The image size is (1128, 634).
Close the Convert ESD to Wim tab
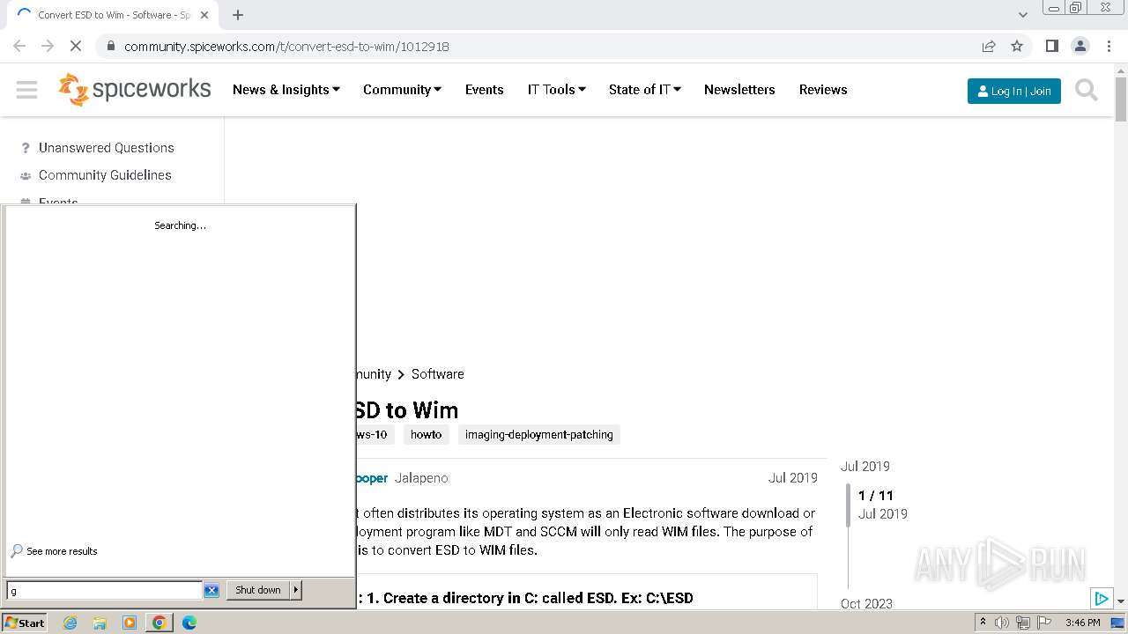click(x=204, y=15)
